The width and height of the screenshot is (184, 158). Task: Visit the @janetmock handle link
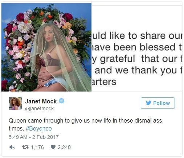coord(39,108)
